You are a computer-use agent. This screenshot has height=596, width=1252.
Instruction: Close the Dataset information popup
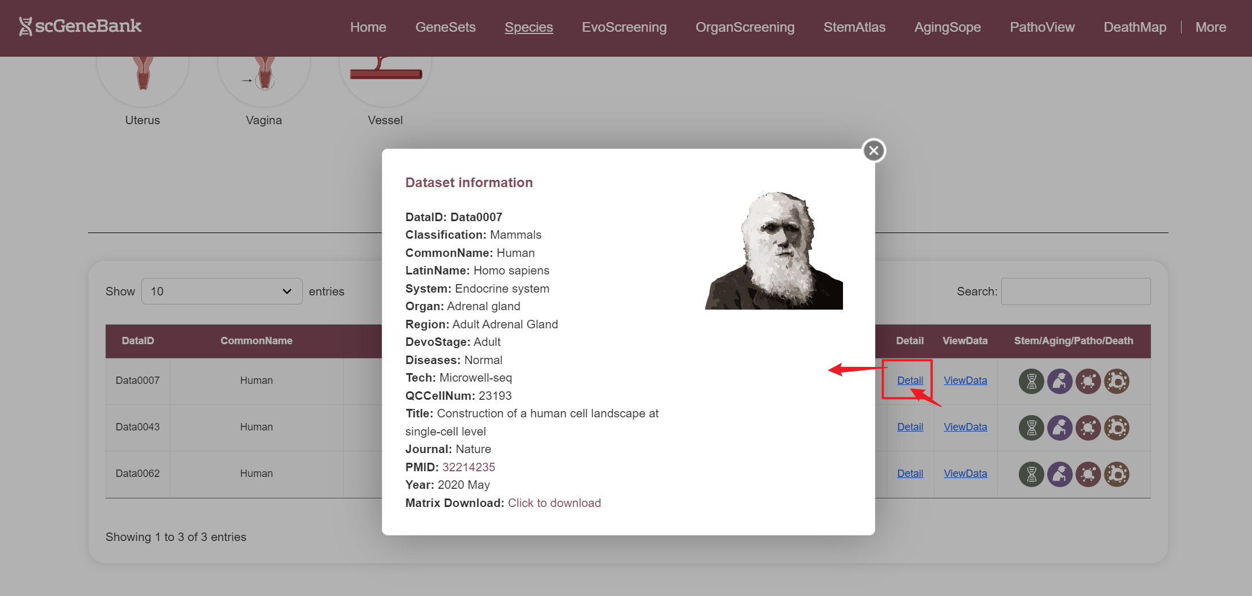pyautogui.click(x=874, y=151)
